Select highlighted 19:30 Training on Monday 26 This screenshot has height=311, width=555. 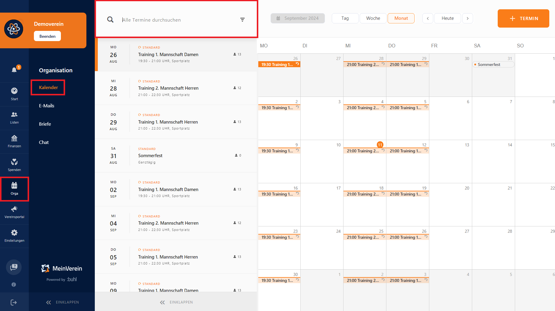pos(279,64)
